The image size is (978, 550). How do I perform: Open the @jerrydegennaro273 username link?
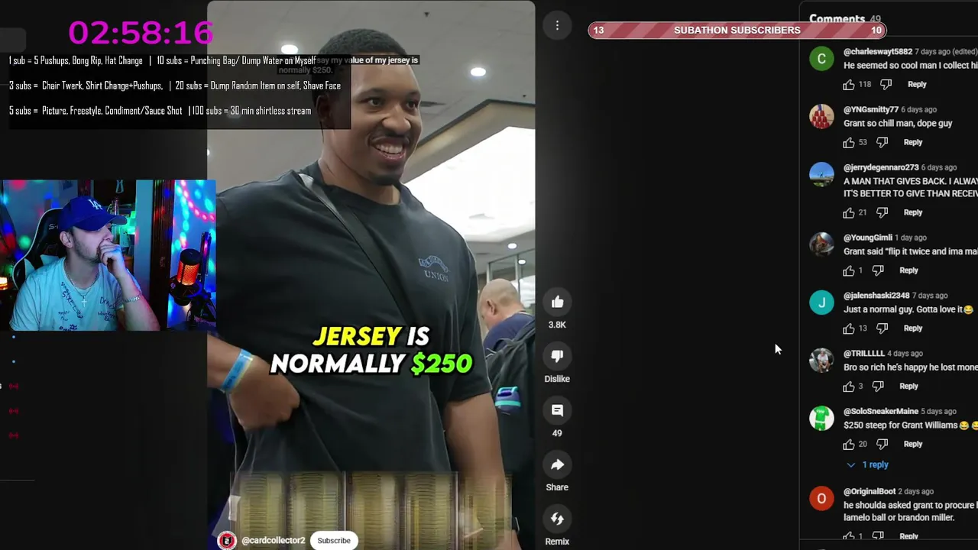pos(881,168)
